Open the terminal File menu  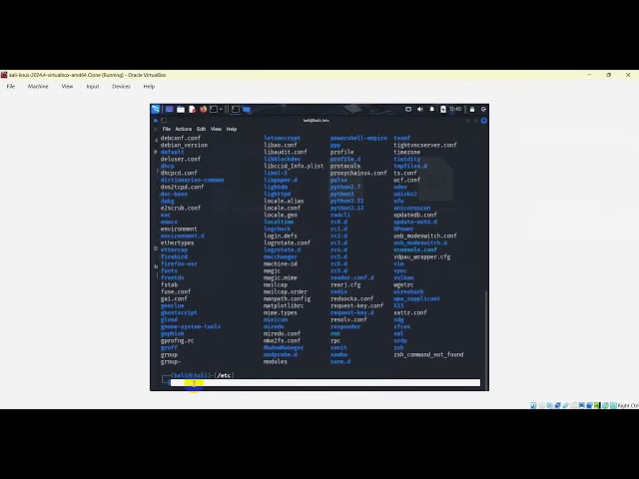click(x=167, y=129)
